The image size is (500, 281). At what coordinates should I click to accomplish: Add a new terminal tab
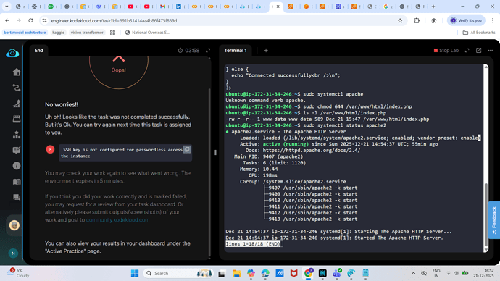pyautogui.click(x=266, y=51)
